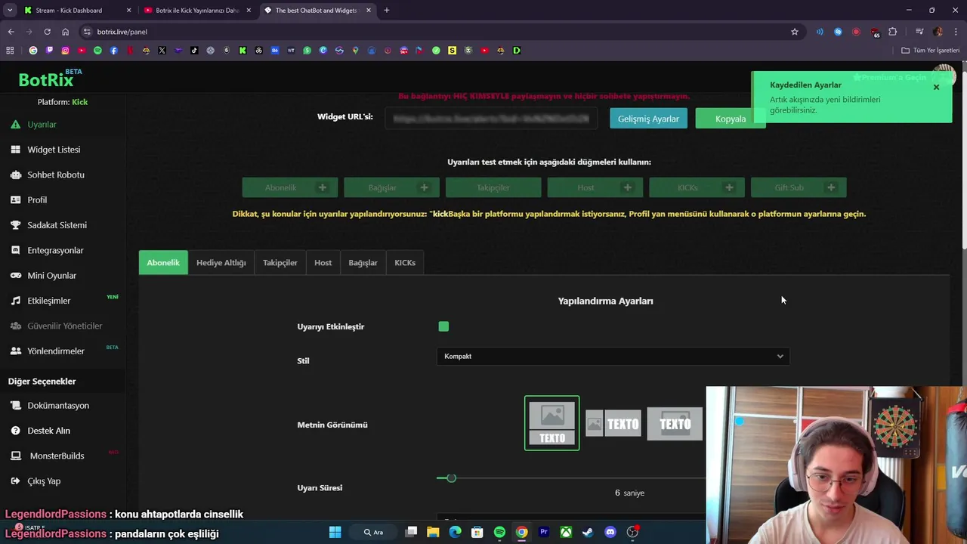The height and width of the screenshot is (544, 967).
Task: Open Discord from the taskbar
Action: (x=610, y=532)
